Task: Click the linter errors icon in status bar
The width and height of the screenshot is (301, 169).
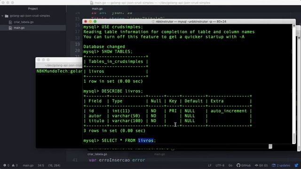Action: [x=5, y=165]
